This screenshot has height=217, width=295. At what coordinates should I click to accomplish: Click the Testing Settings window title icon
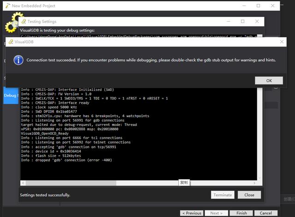pos(24,22)
